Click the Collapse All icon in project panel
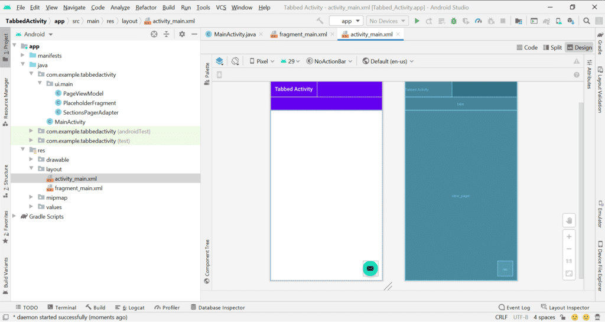This screenshot has width=605, height=322. click(x=166, y=34)
